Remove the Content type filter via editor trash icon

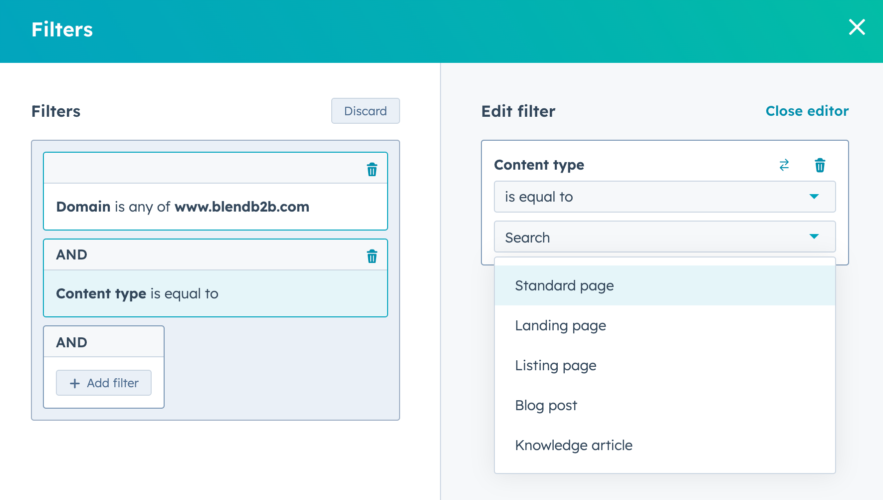click(x=820, y=165)
